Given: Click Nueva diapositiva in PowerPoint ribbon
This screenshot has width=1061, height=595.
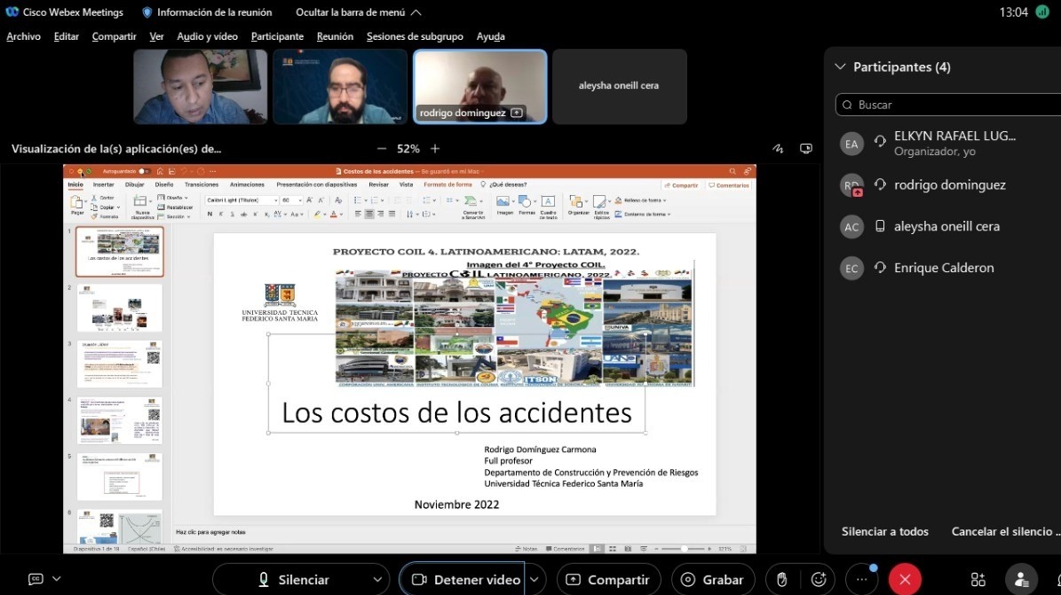Looking at the screenshot, I should [141, 207].
